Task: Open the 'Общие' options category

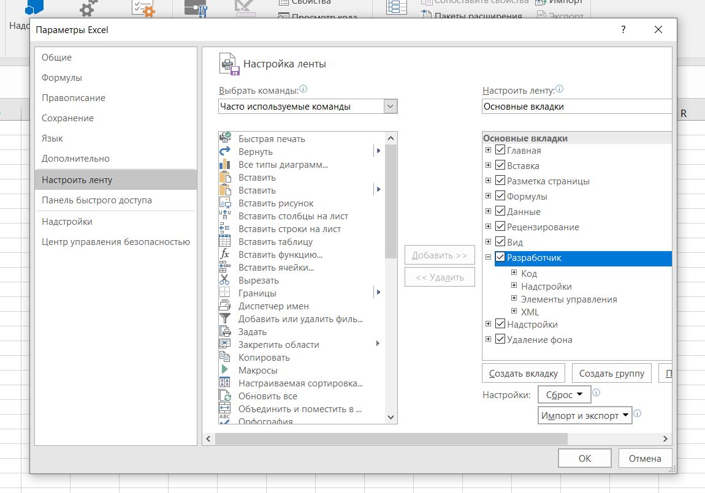Action: [115, 58]
